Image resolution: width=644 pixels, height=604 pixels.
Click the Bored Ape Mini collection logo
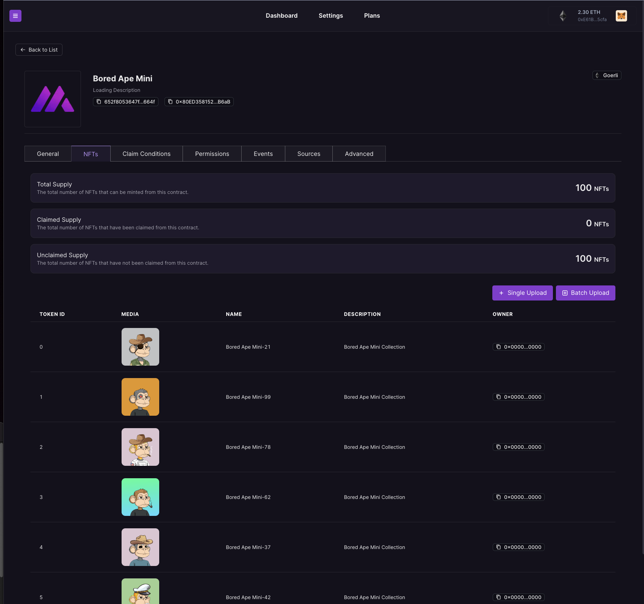[x=53, y=99]
